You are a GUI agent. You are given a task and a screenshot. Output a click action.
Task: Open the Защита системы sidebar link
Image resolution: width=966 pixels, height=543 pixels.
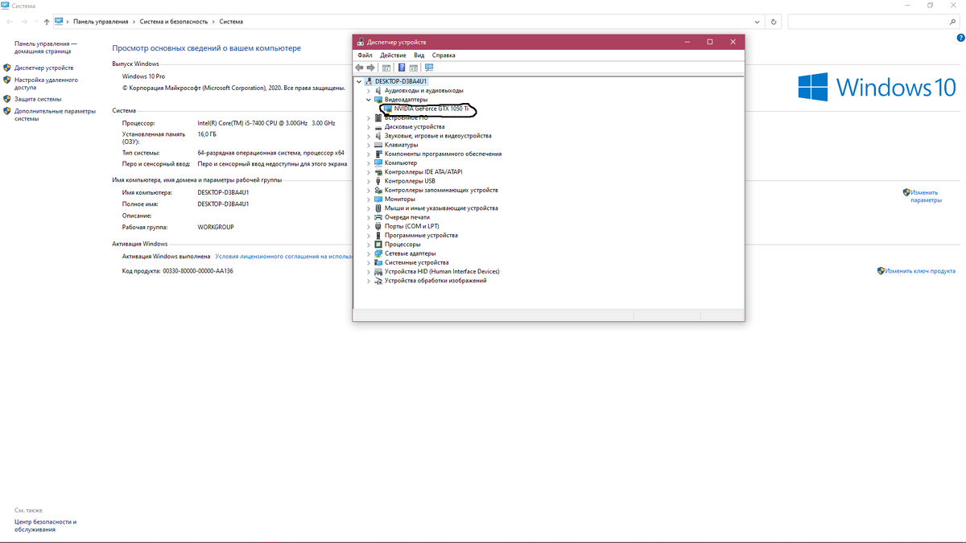pyautogui.click(x=38, y=99)
